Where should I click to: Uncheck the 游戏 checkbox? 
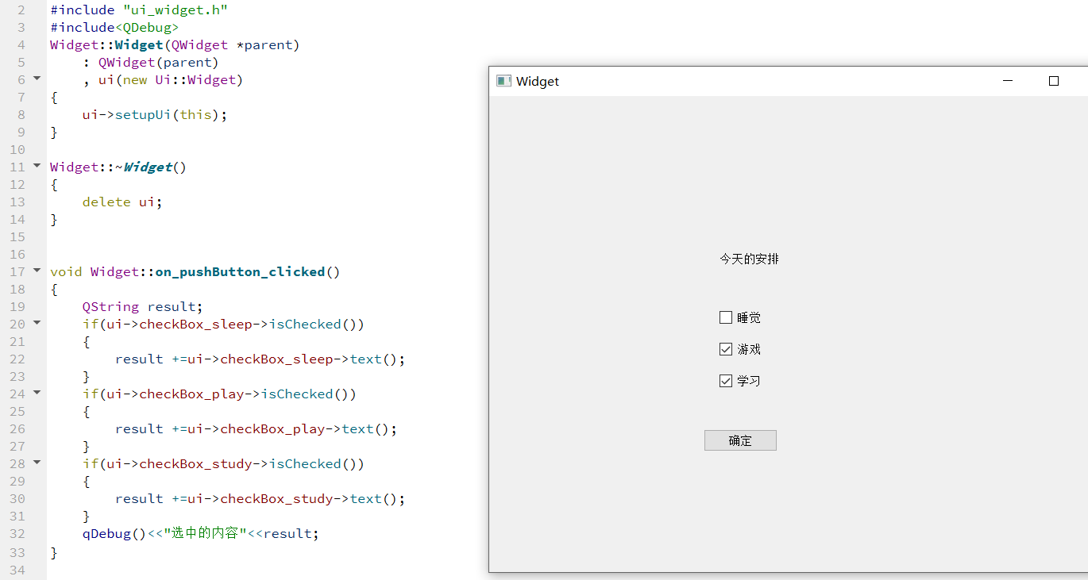click(x=725, y=348)
